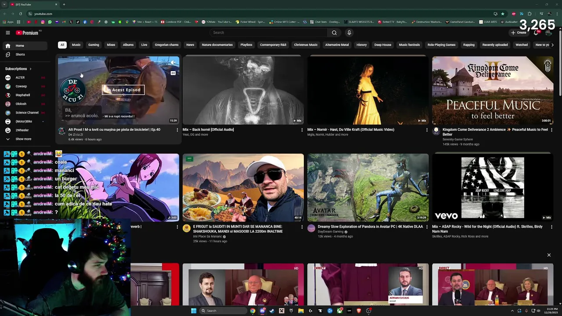The width and height of the screenshot is (562, 316).
Task: Open the YouTube guide hamburger menu
Action: click(8, 32)
